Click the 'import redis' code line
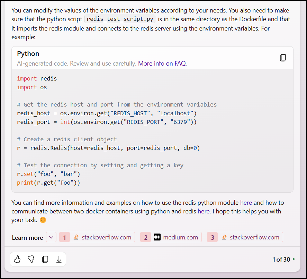This screenshot has width=307, height=279. click(37, 78)
